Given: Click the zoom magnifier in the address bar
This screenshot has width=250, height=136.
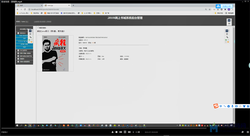Looking at the screenshot, I should coord(206,9).
